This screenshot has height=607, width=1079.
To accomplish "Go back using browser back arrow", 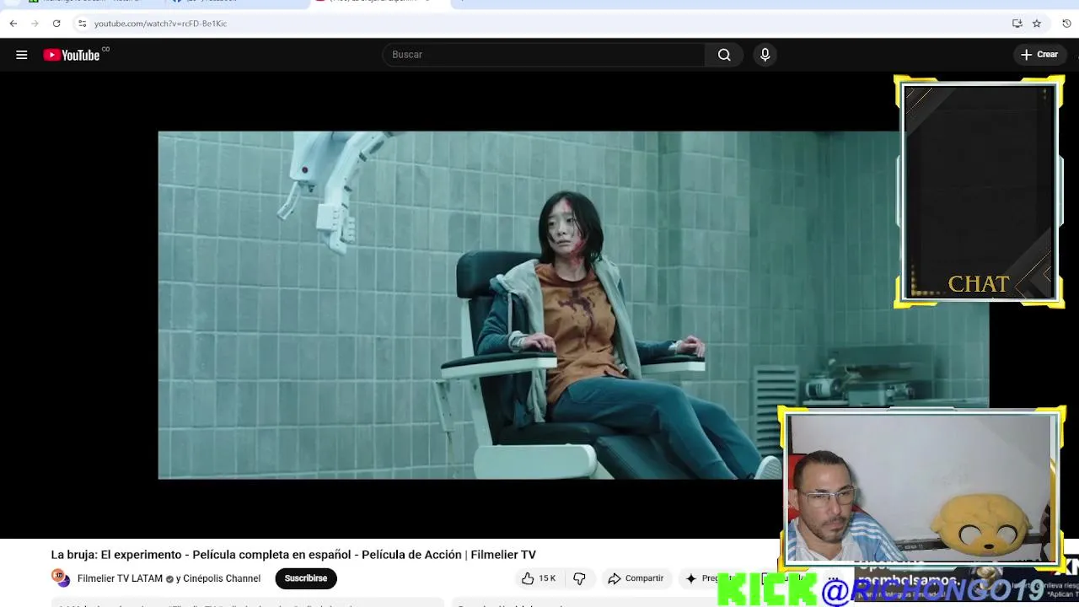I will 13,24.
